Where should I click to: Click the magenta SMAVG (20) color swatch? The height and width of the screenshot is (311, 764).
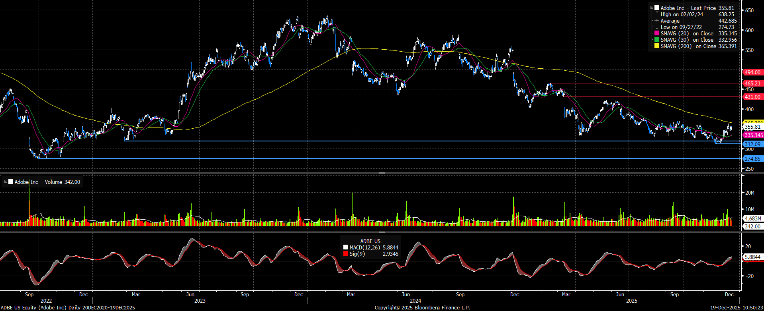pyautogui.click(x=657, y=33)
